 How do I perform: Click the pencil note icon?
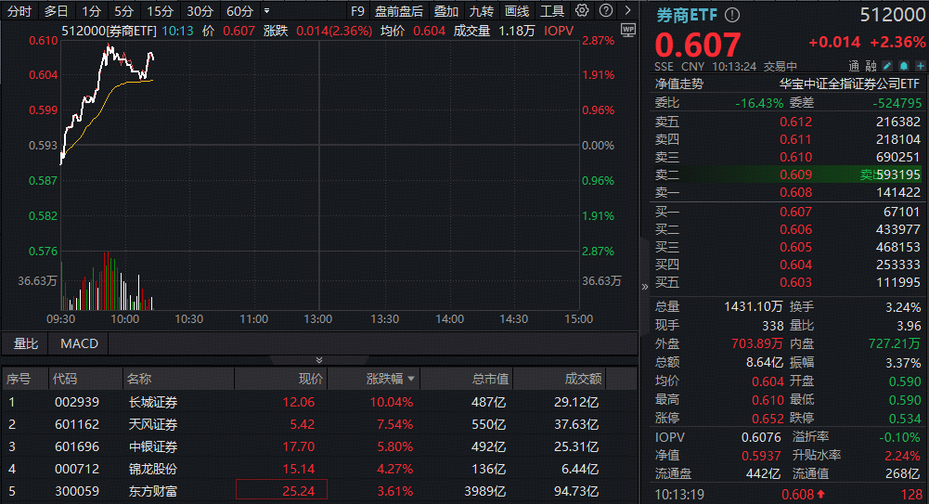887,66
